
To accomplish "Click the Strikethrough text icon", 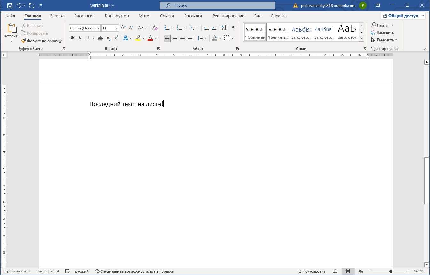I will click(100, 38).
